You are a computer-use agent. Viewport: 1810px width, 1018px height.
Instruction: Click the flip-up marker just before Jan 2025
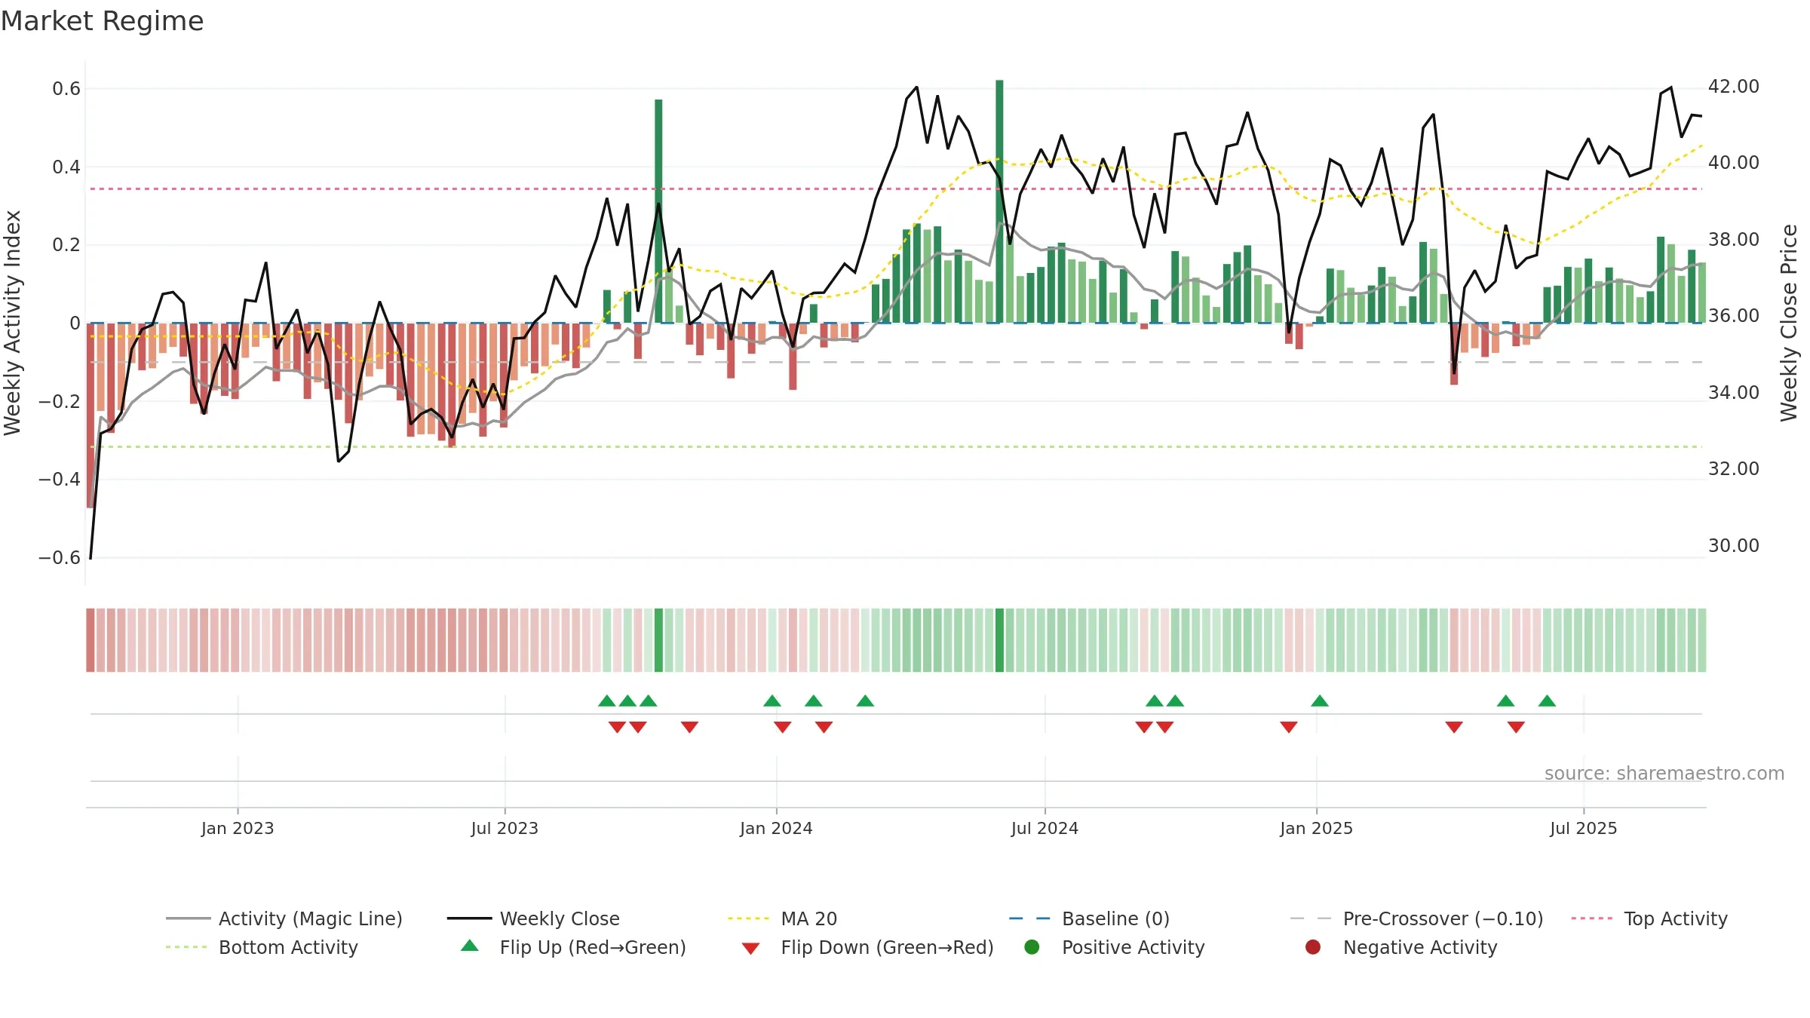pos(1320,701)
